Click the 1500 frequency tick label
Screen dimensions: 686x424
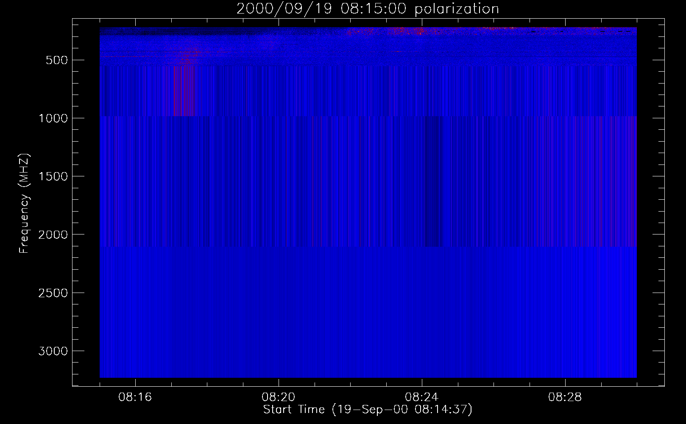53,176
